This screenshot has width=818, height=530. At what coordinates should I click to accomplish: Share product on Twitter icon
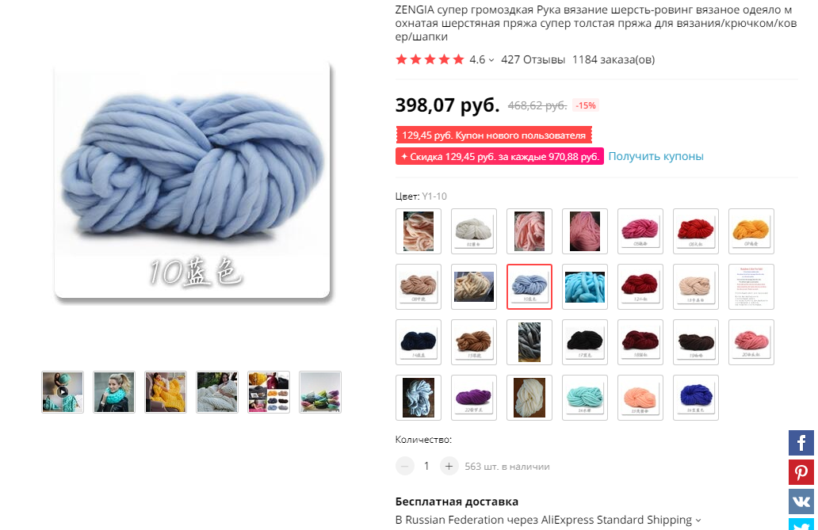coord(801,524)
